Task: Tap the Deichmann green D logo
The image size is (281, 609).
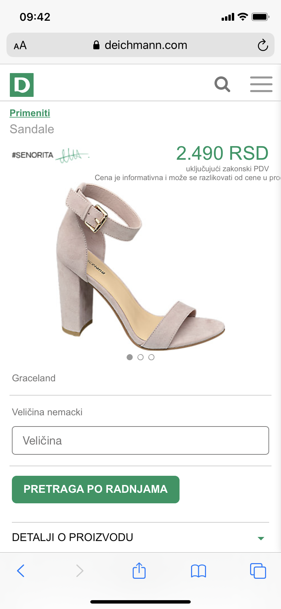Action: tap(22, 85)
